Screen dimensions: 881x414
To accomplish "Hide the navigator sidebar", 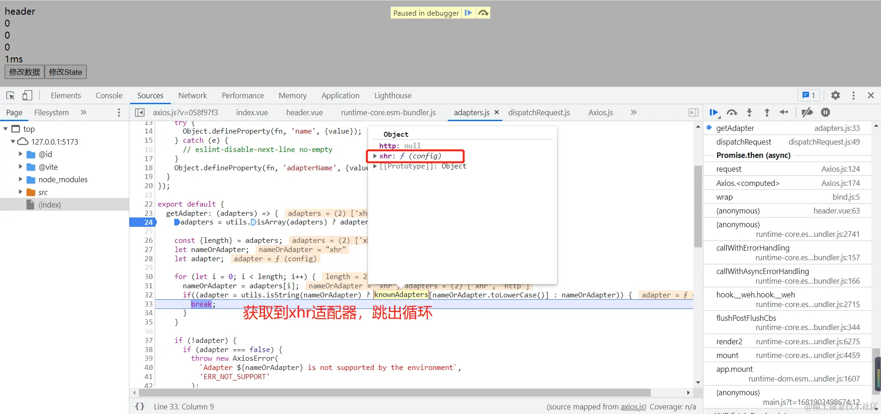I will pyautogui.click(x=140, y=112).
